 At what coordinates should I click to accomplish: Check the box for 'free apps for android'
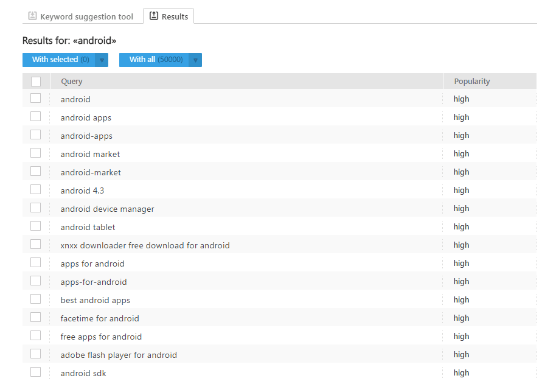35,335
